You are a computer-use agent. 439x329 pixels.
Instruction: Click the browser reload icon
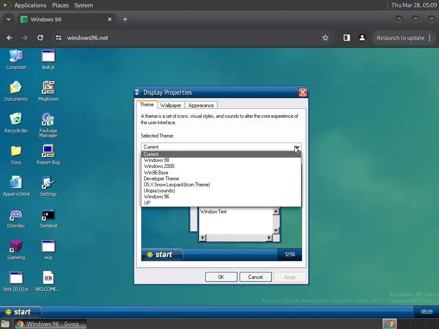pos(40,38)
